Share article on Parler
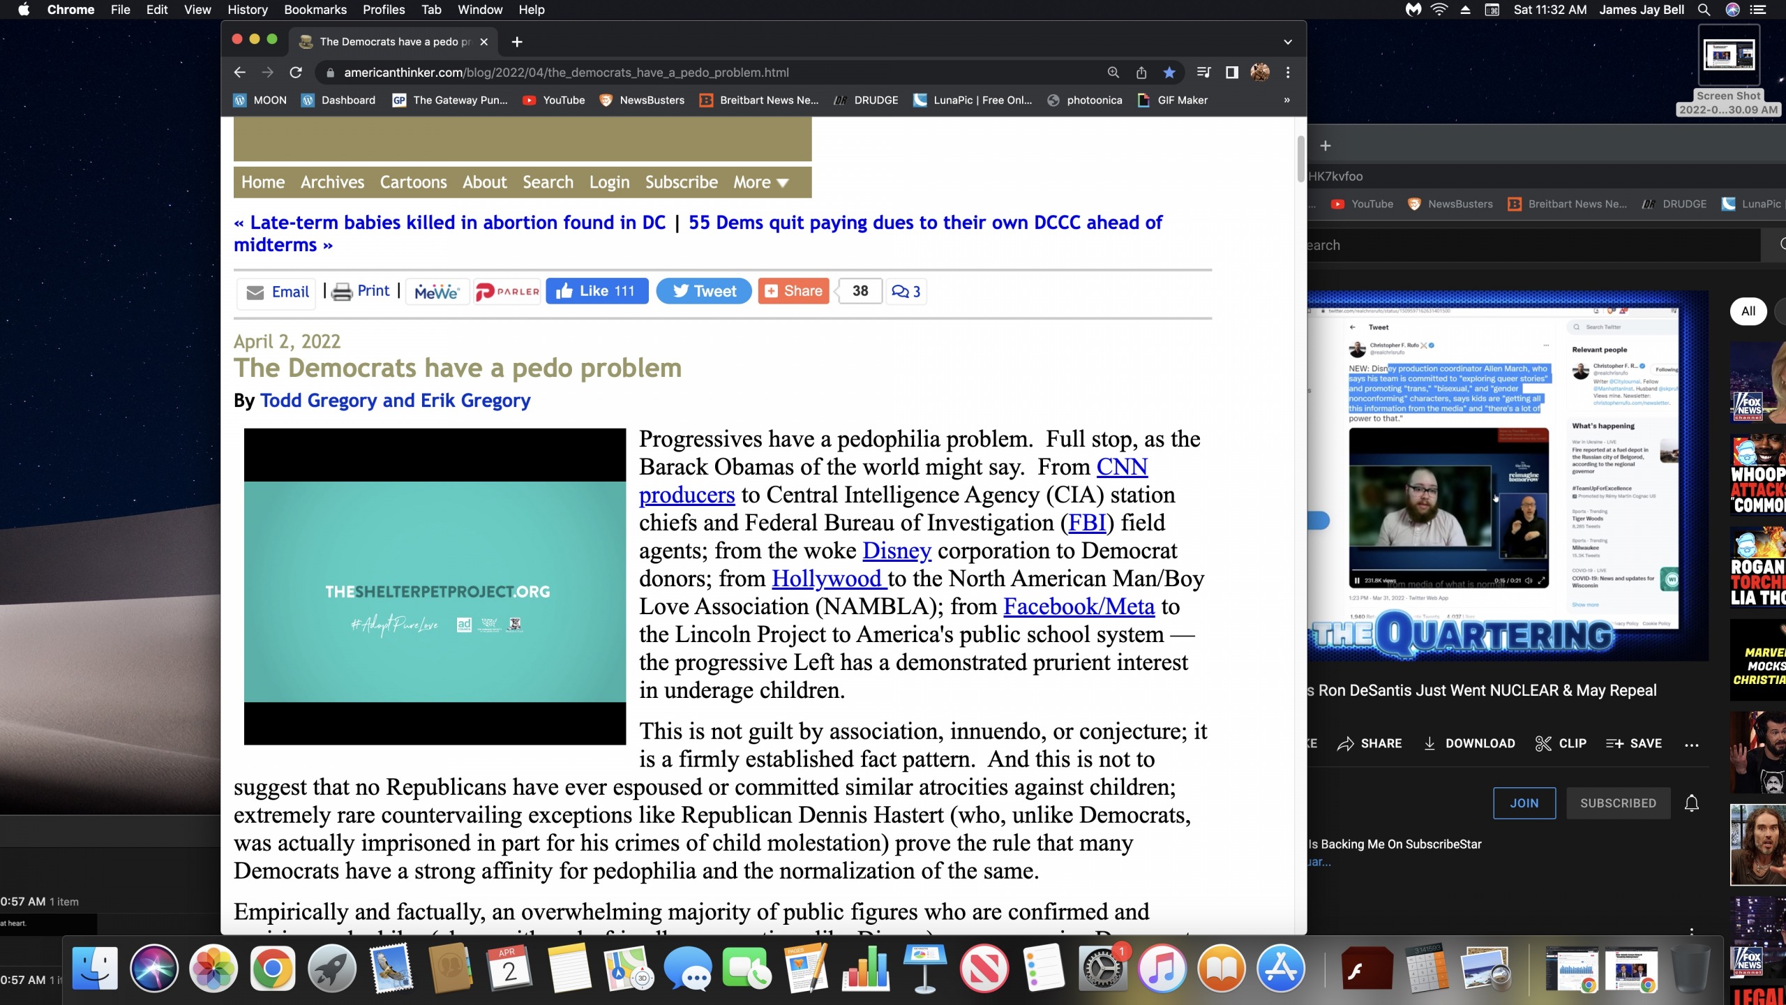 click(507, 292)
